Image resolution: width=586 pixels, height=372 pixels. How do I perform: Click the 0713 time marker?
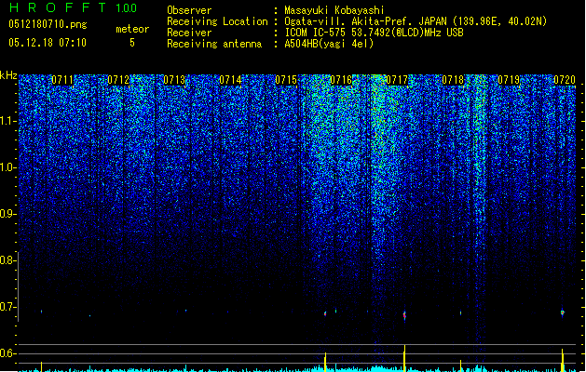[174, 80]
